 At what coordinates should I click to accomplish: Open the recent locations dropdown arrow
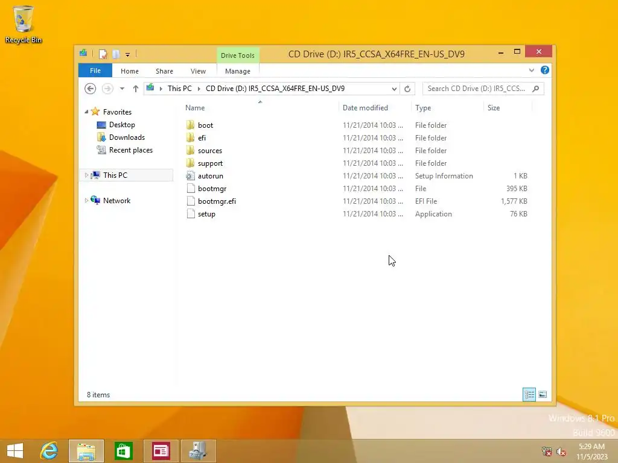point(122,89)
